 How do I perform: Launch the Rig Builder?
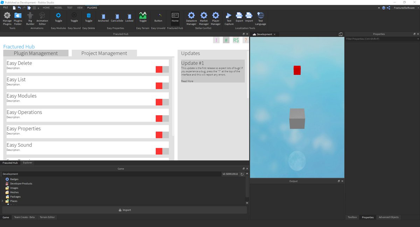pos(30,19)
